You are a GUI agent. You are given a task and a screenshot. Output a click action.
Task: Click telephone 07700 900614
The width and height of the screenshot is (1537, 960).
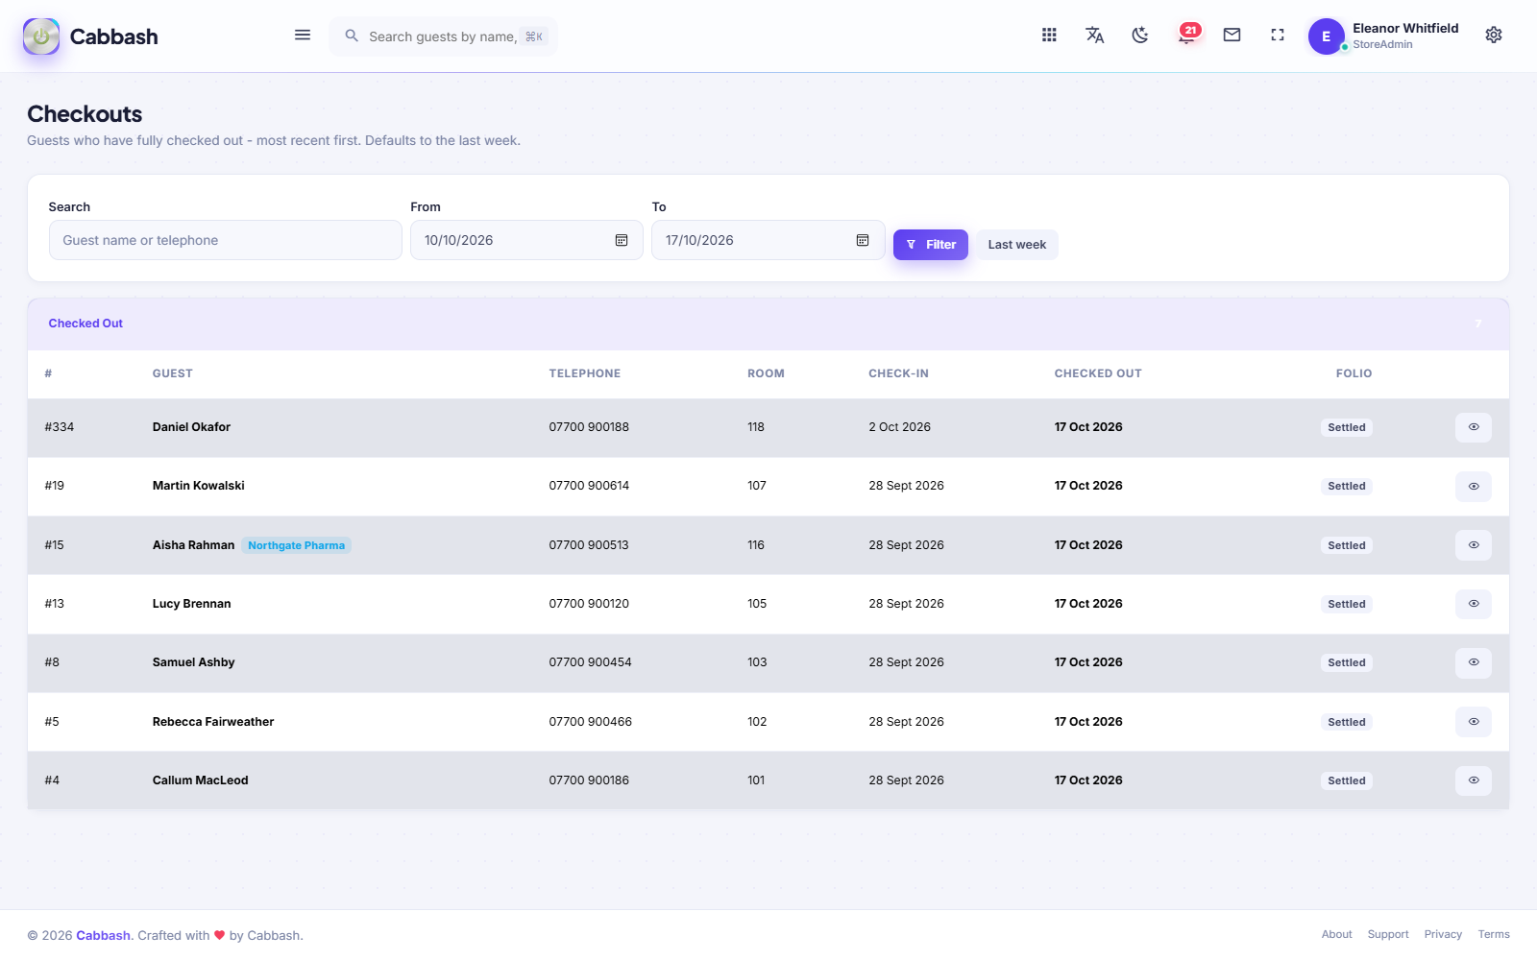[589, 486]
